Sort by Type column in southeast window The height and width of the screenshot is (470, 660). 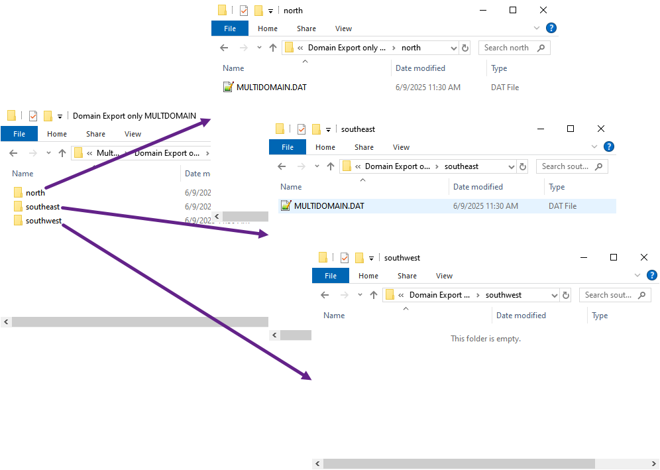[x=557, y=187]
